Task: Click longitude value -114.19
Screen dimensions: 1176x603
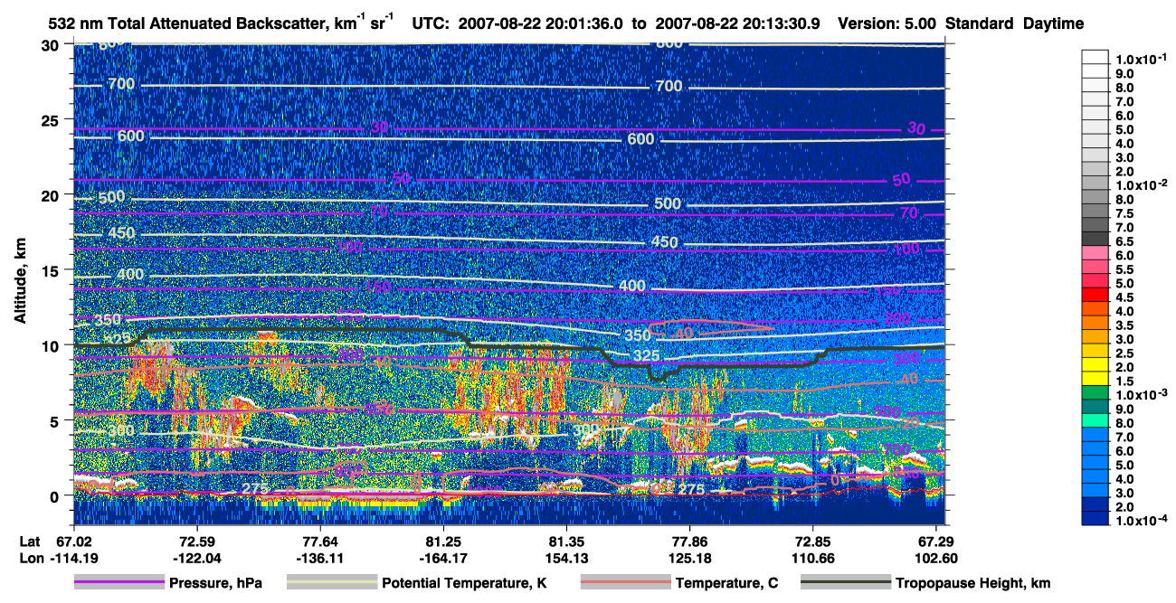Action: 73,558
